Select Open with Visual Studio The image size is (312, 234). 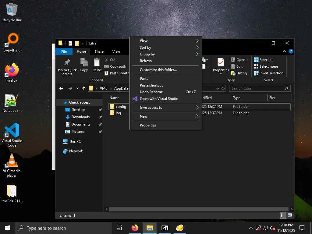[159, 99]
